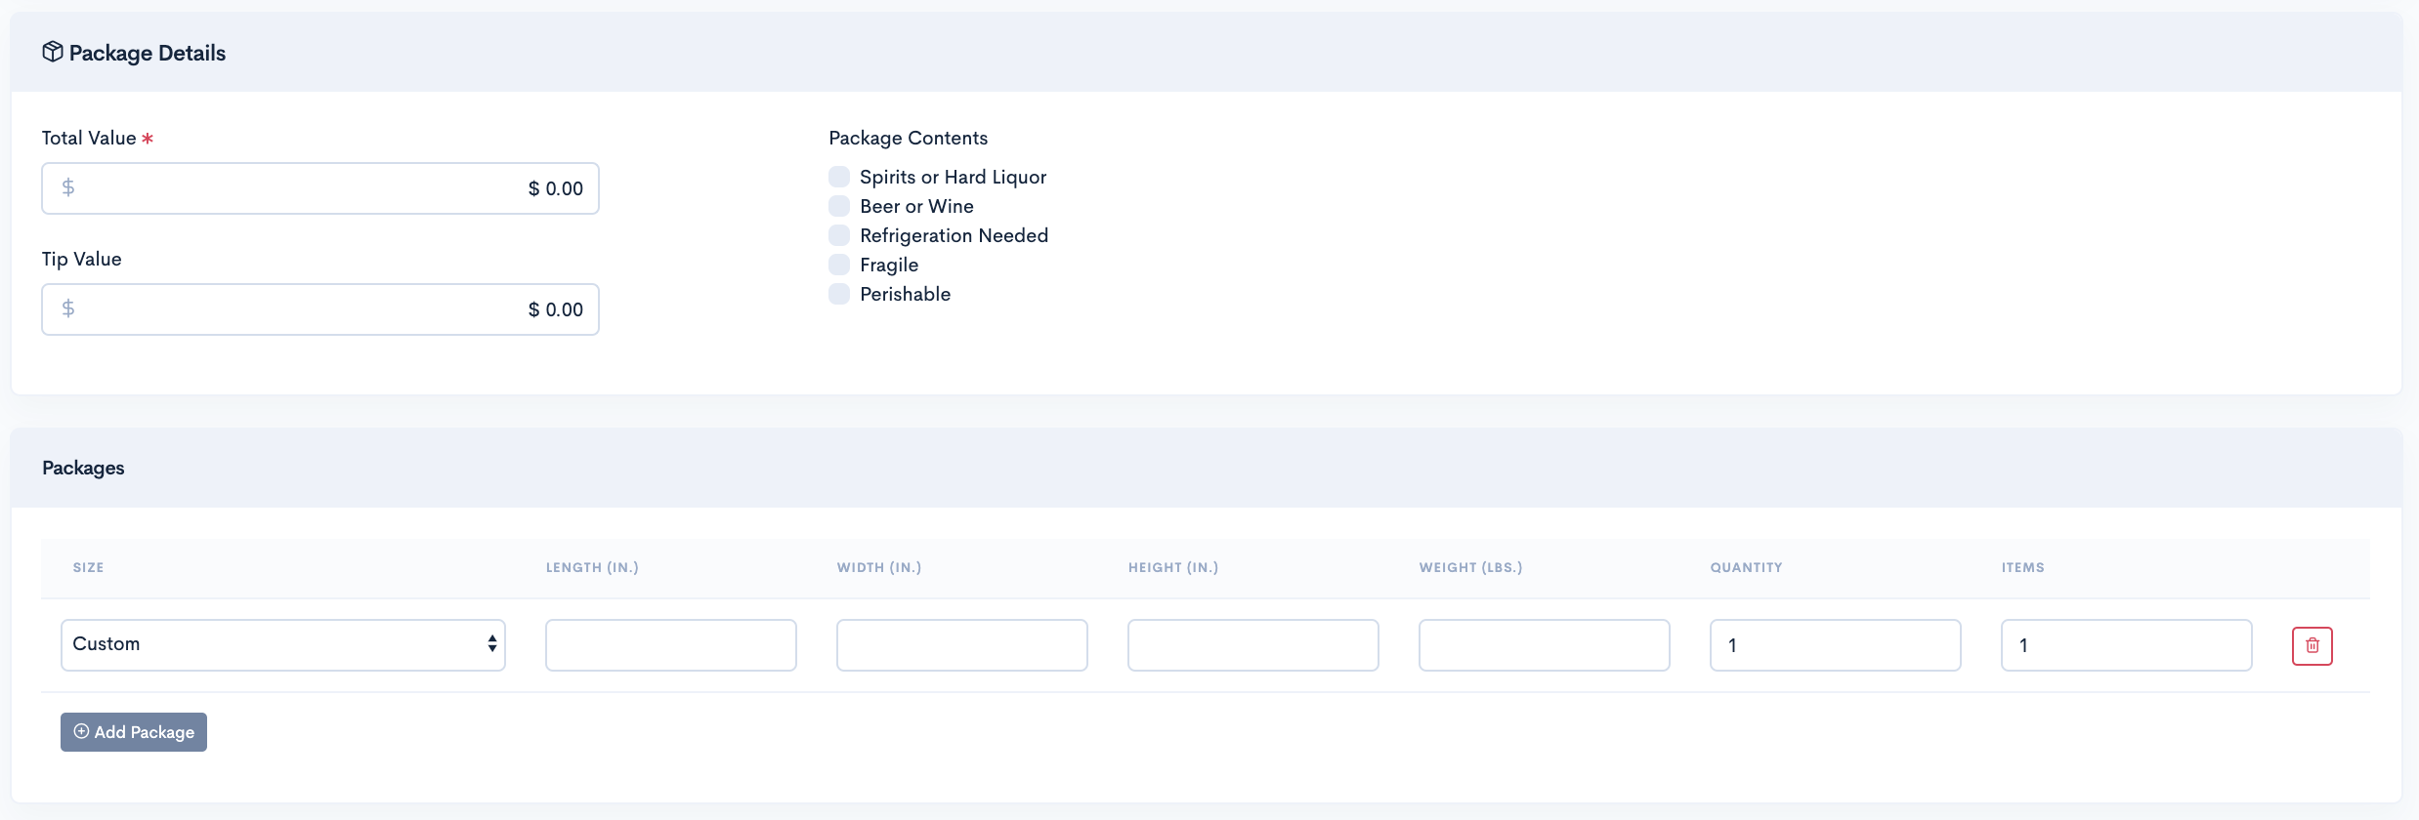Add Package button
Screen dimensions: 2419x820
(x=134, y=732)
